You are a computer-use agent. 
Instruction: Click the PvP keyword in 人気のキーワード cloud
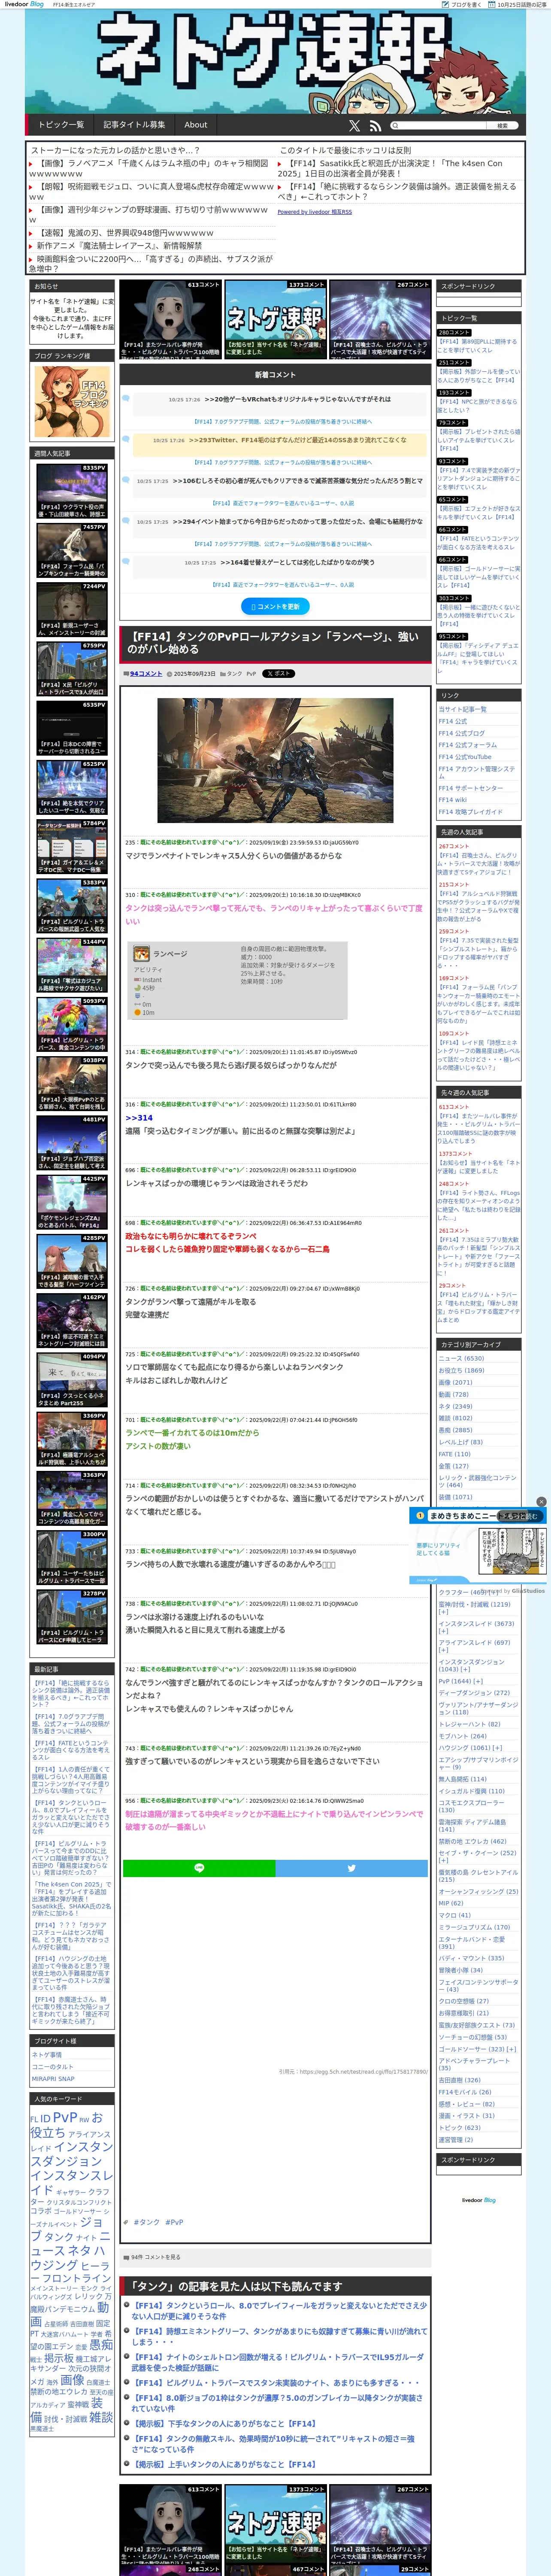tap(65, 2117)
